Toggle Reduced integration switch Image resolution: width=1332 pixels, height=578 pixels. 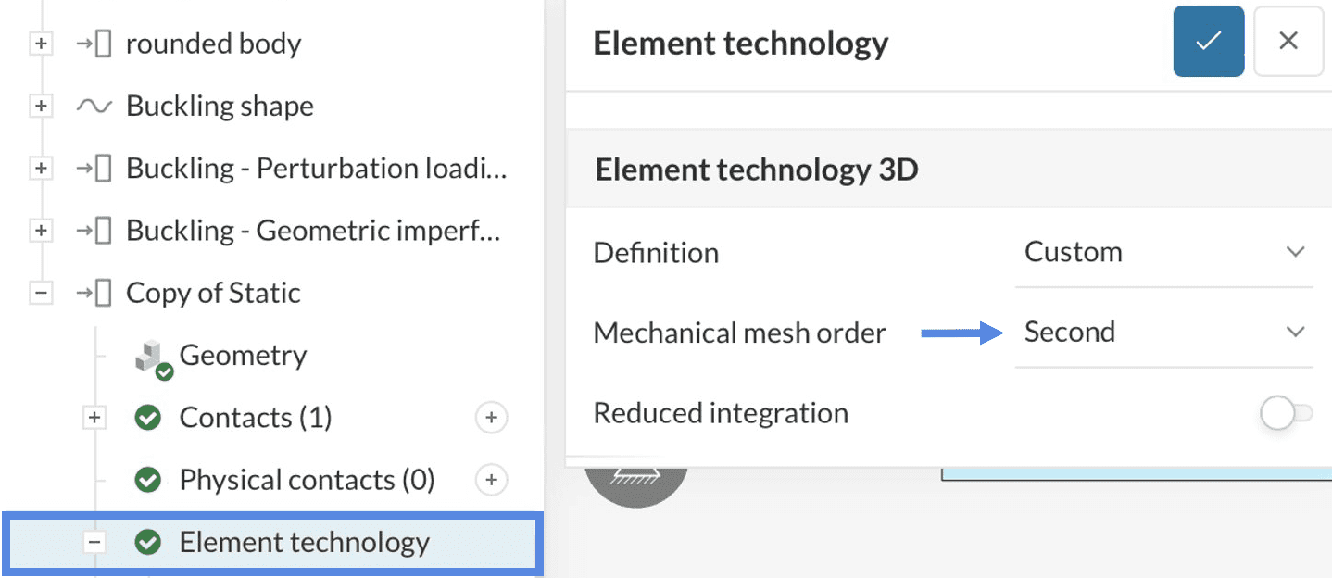1286,413
